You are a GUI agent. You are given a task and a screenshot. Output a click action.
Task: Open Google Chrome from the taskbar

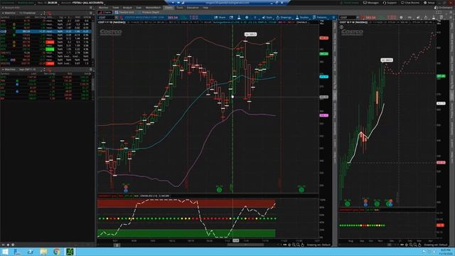[x=57, y=252]
